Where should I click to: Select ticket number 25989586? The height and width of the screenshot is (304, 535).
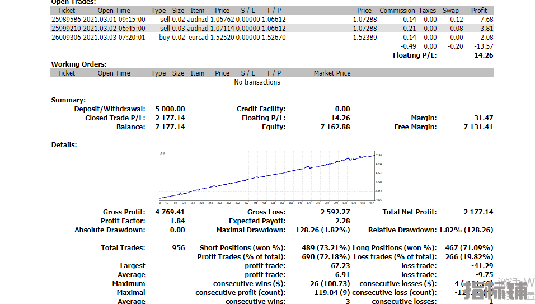(x=66, y=20)
